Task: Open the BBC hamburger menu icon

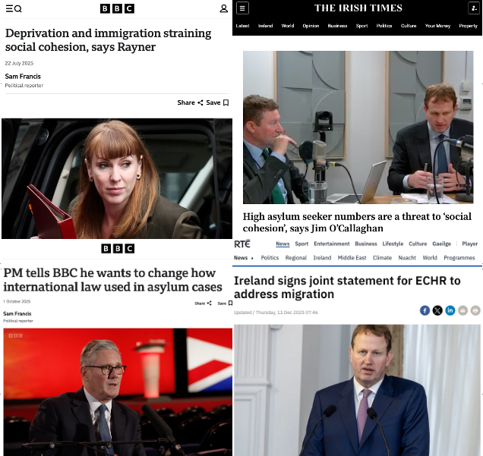Action: coord(9,8)
